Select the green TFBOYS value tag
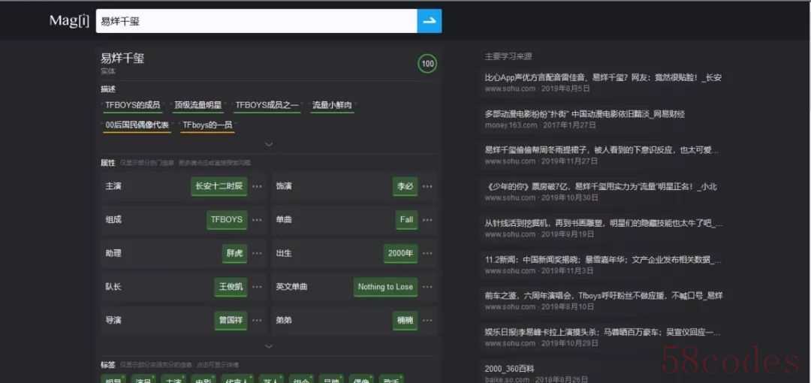 point(227,219)
